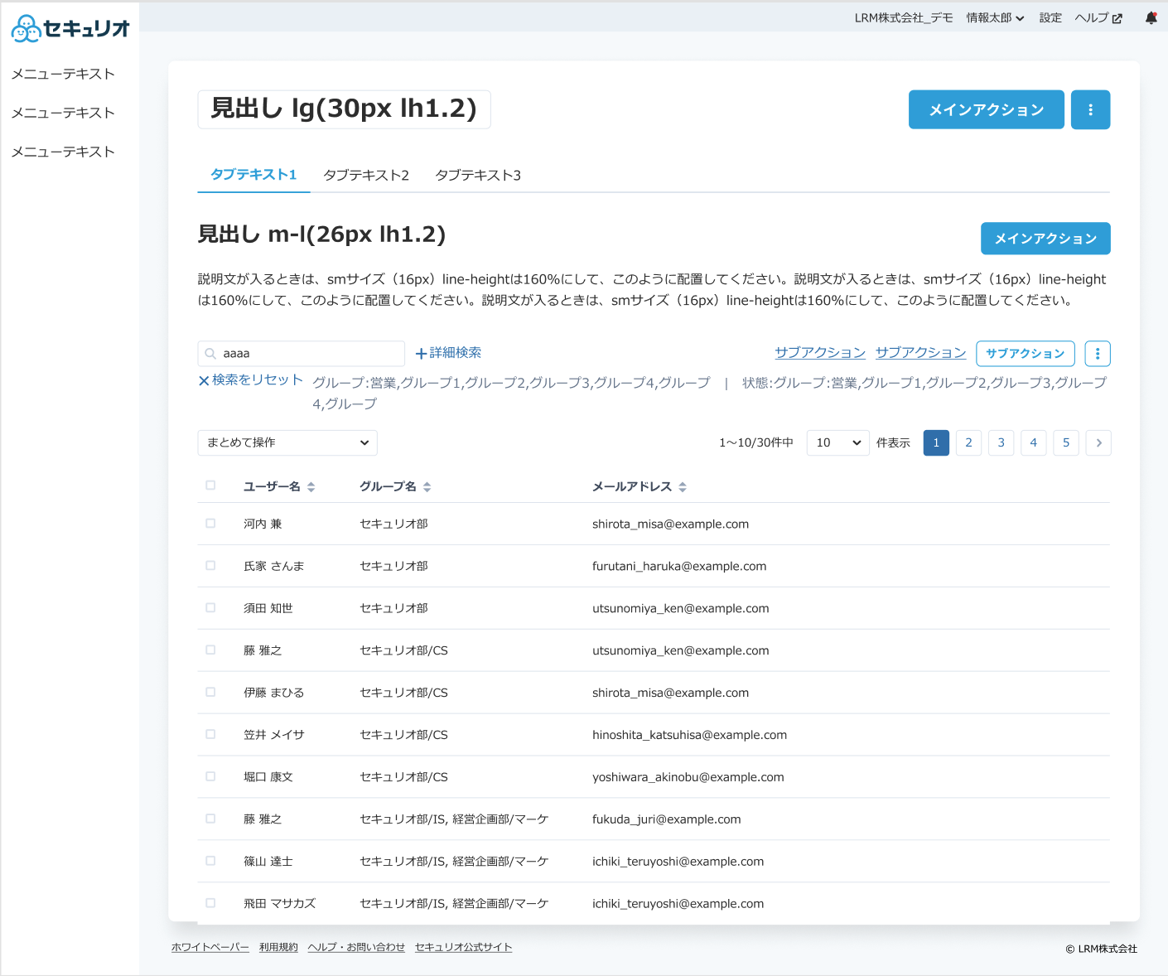Click the large メインアクション button at top
The image size is (1168, 976).
[x=987, y=109]
